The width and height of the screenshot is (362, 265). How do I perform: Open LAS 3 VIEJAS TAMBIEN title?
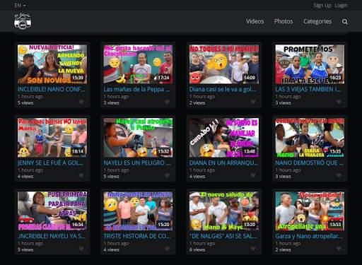click(x=308, y=89)
